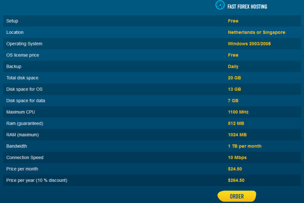Click the '1024 MB' value
This screenshot has height=203, width=304.
click(x=237, y=135)
